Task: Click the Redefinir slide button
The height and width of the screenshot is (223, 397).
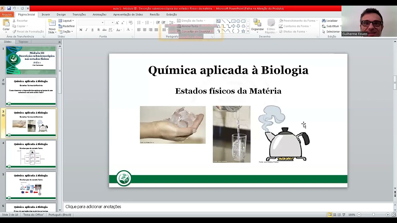Action: tap(67, 26)
